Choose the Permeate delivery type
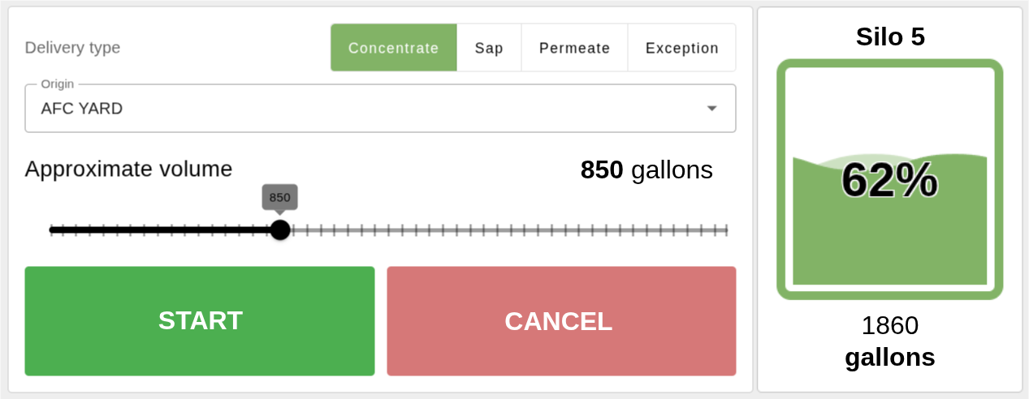 click(x=574, y=48)
